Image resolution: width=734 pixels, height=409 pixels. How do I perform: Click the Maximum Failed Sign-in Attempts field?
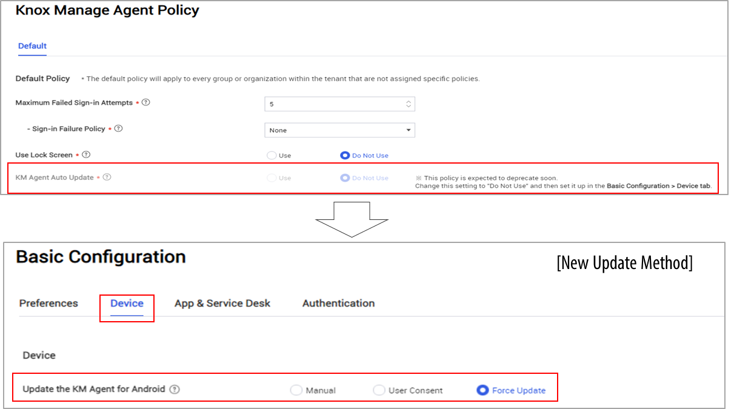(339, 104)
